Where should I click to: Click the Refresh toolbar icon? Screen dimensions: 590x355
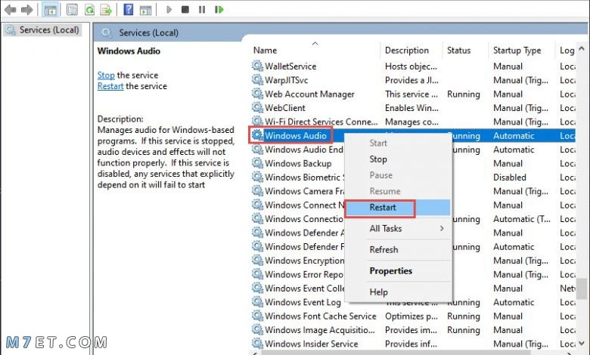[89, 9]
